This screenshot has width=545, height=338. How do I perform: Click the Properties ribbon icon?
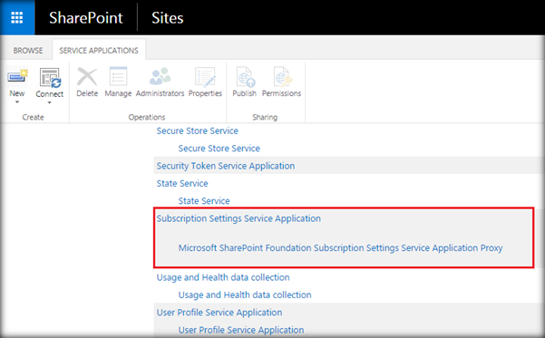[x=205, y=77]
